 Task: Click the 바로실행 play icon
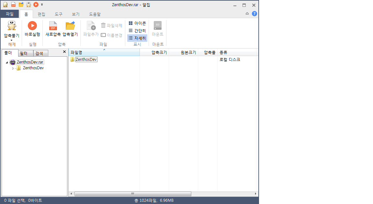coord(32,26)
